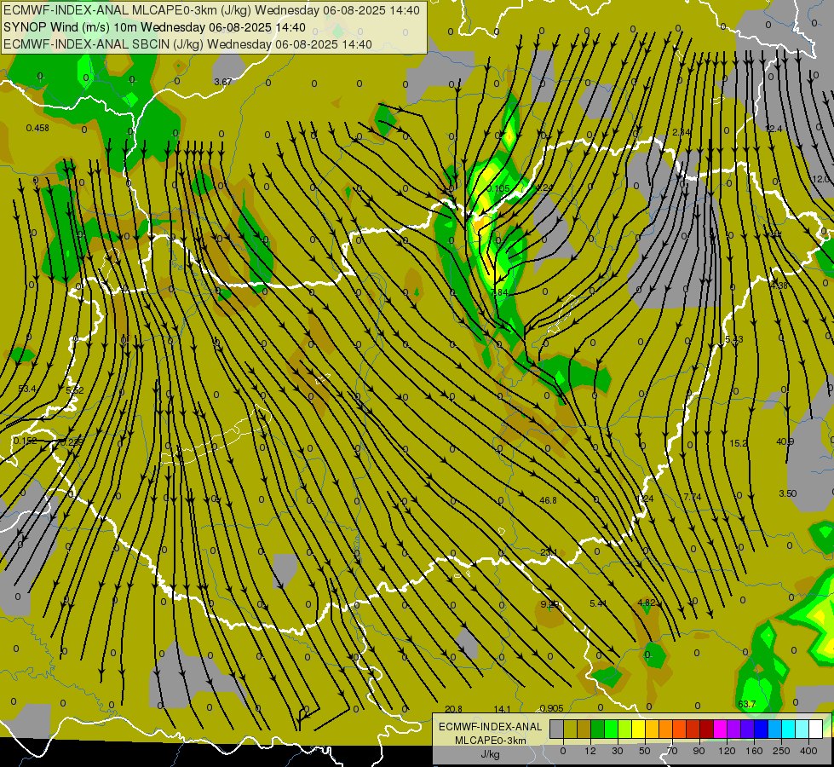Click the legend scale label '120'
Image resolution: width=834 pixels, height=767 pixels.
[x=728, y=751]
